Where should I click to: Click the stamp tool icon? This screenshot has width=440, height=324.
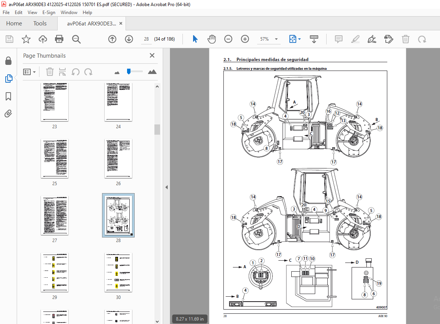389,39
